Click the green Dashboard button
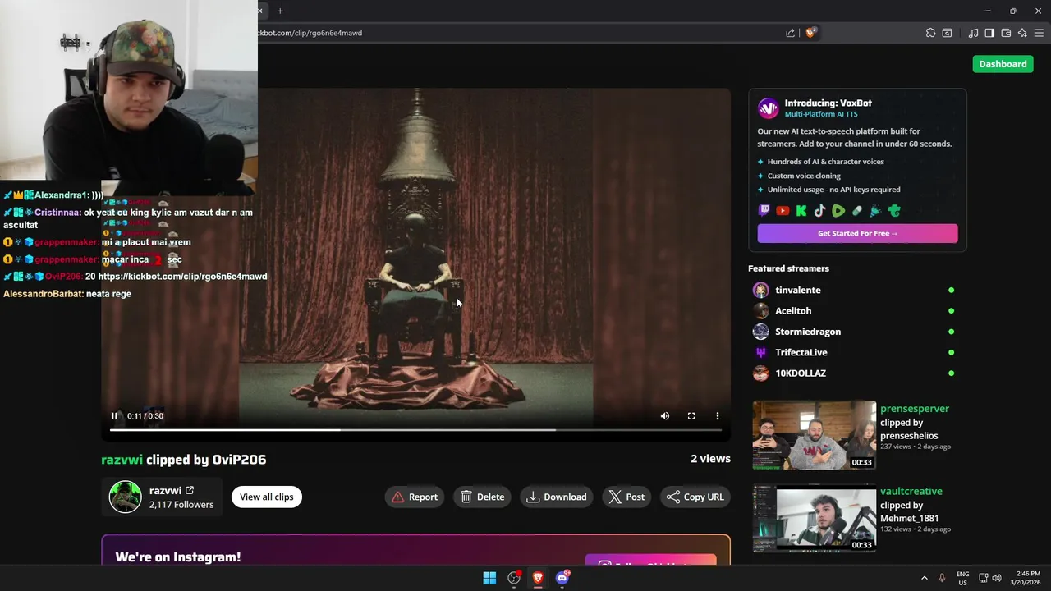This screenshot has width=1051, height=591. click(1003, 64)
